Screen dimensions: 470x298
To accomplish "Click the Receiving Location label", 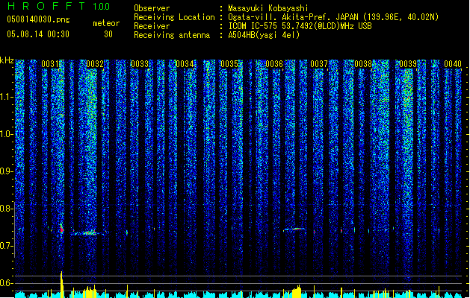I will 174,17.
